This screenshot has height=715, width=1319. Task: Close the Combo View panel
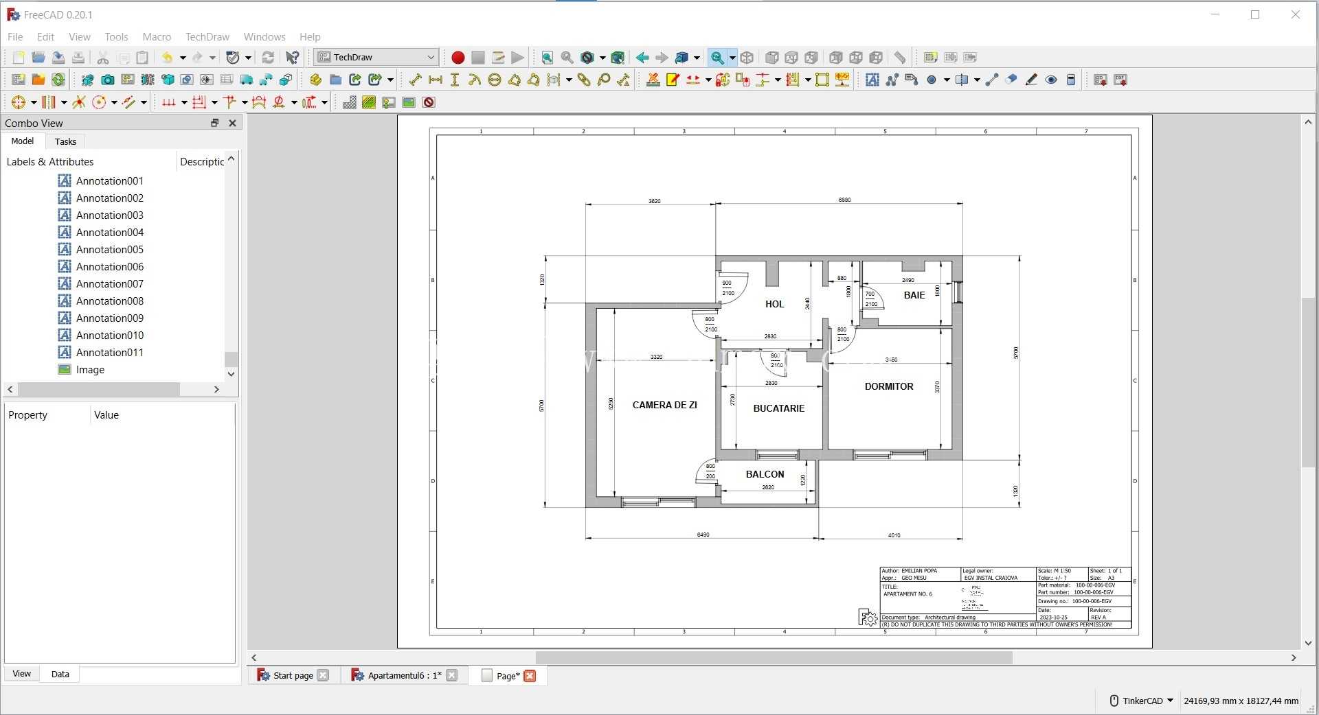pyautogui.click(x=232, y=123)
